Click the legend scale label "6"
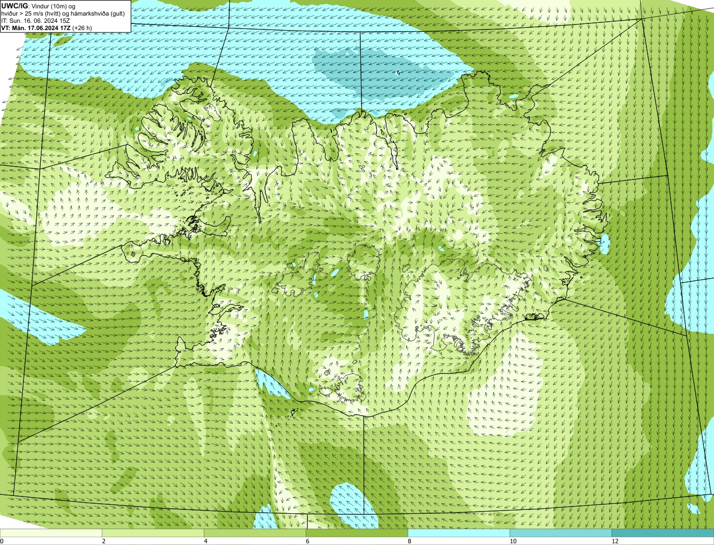 (x=307, y=541)
